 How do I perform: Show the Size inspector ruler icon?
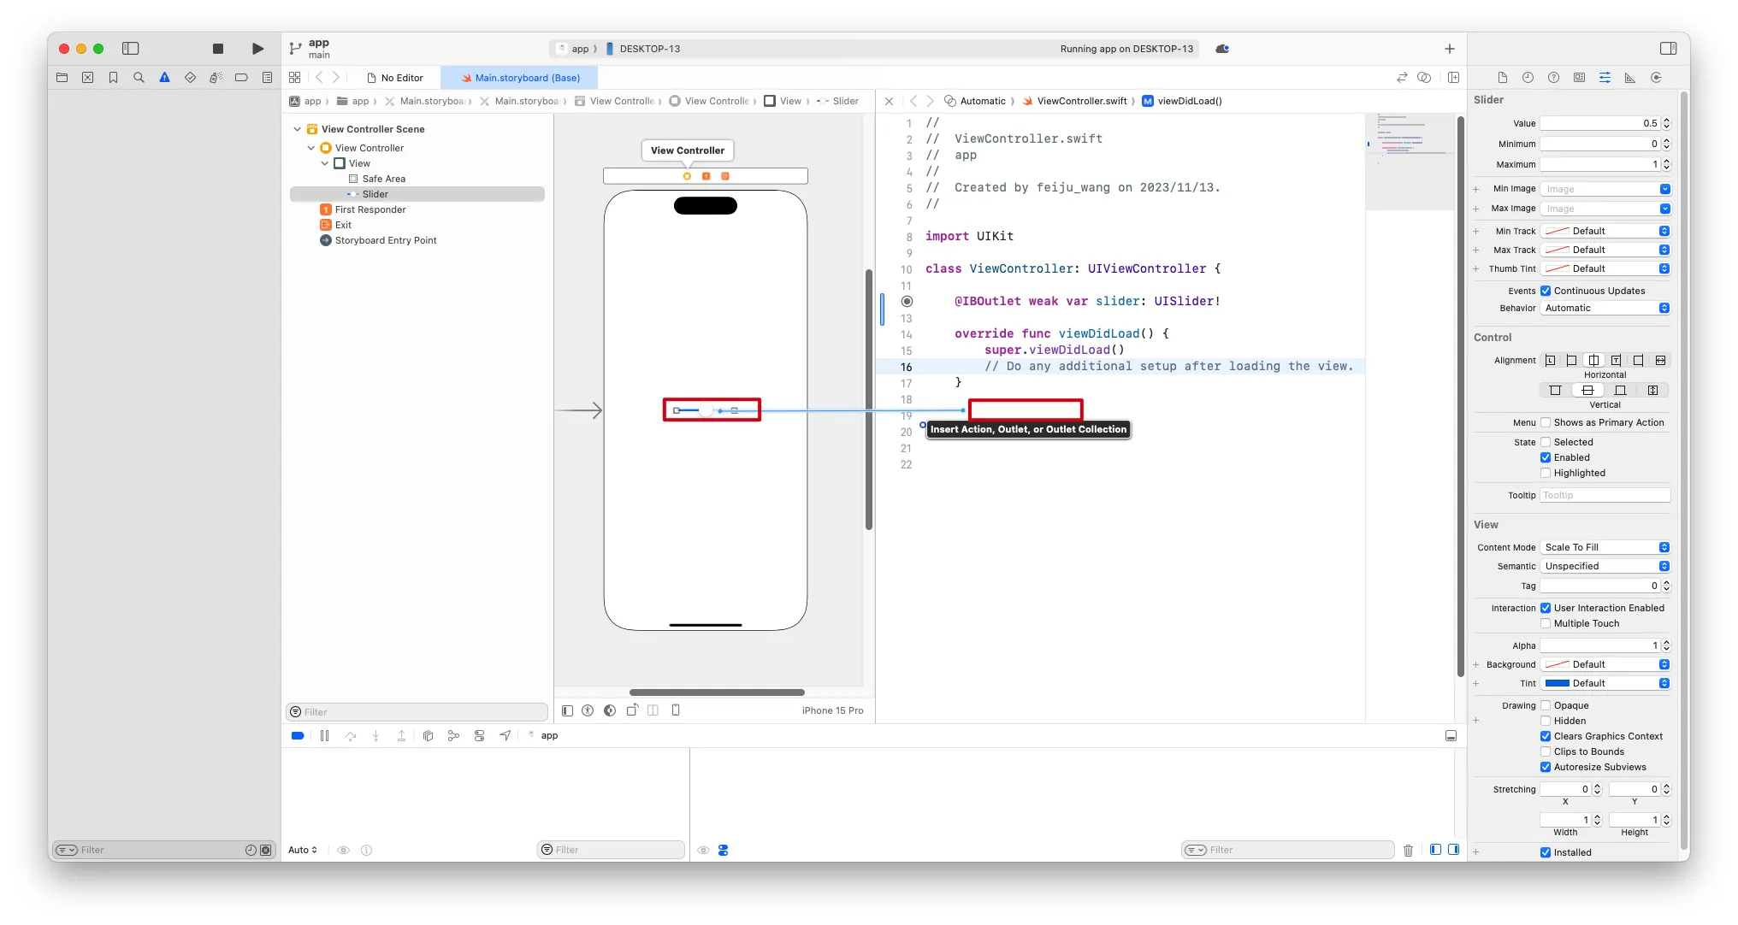click(1630, 78)
